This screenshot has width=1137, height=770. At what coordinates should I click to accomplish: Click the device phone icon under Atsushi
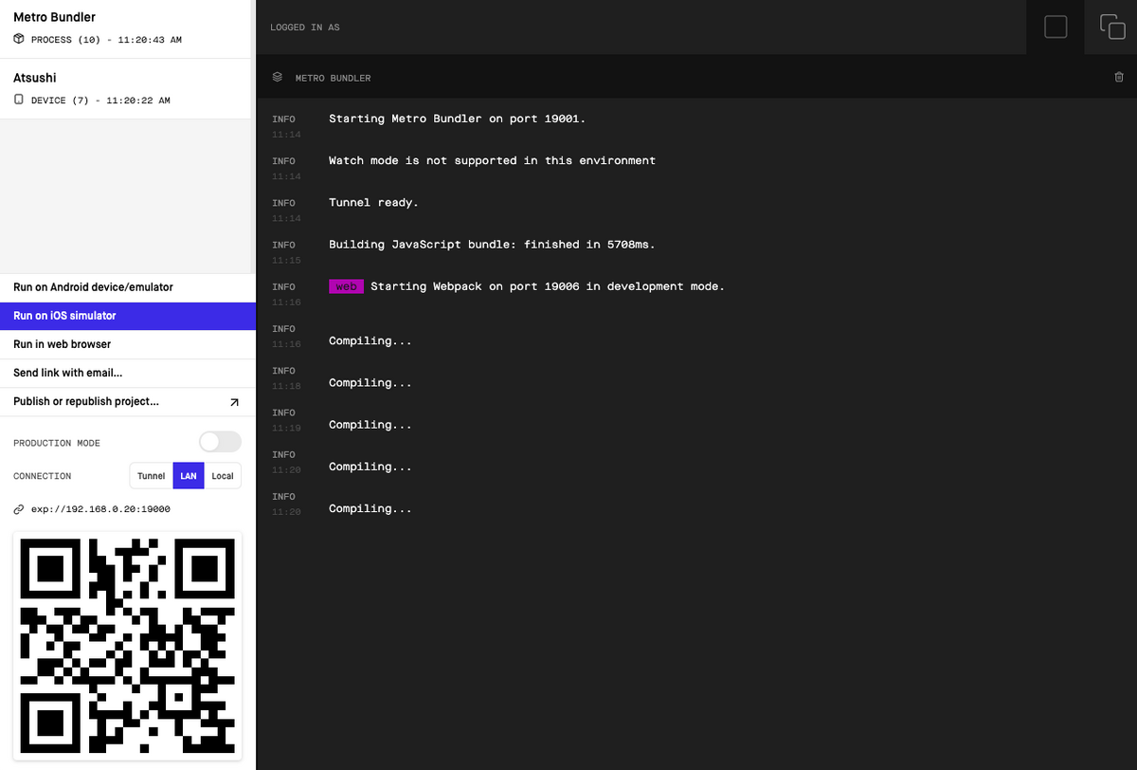(19, 100)
